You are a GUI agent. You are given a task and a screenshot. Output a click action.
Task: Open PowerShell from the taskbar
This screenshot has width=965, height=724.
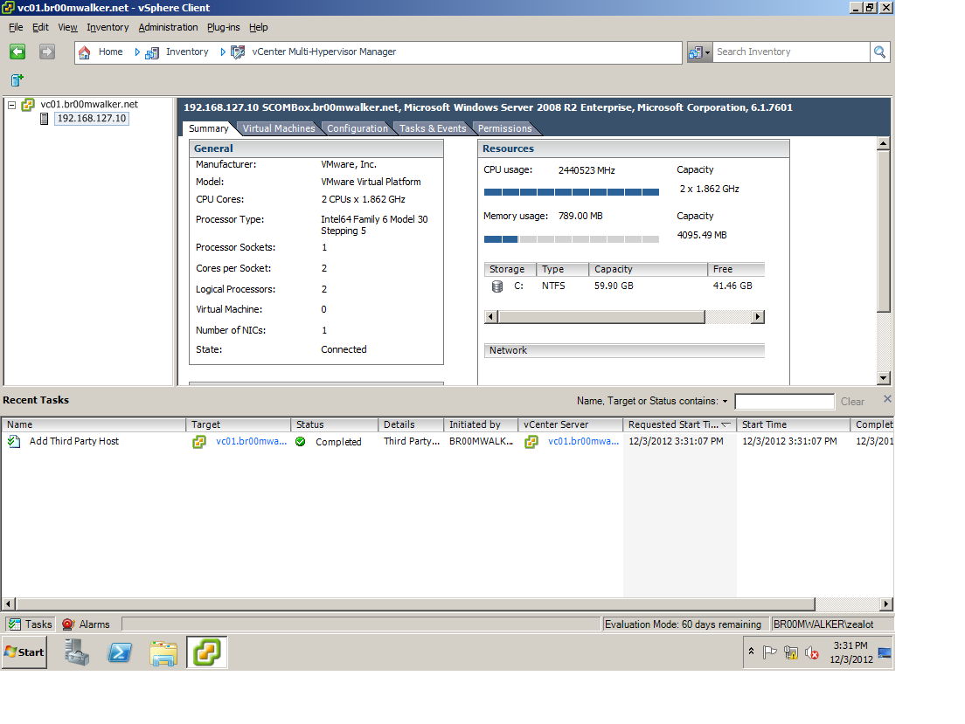[x=120, y=652]
